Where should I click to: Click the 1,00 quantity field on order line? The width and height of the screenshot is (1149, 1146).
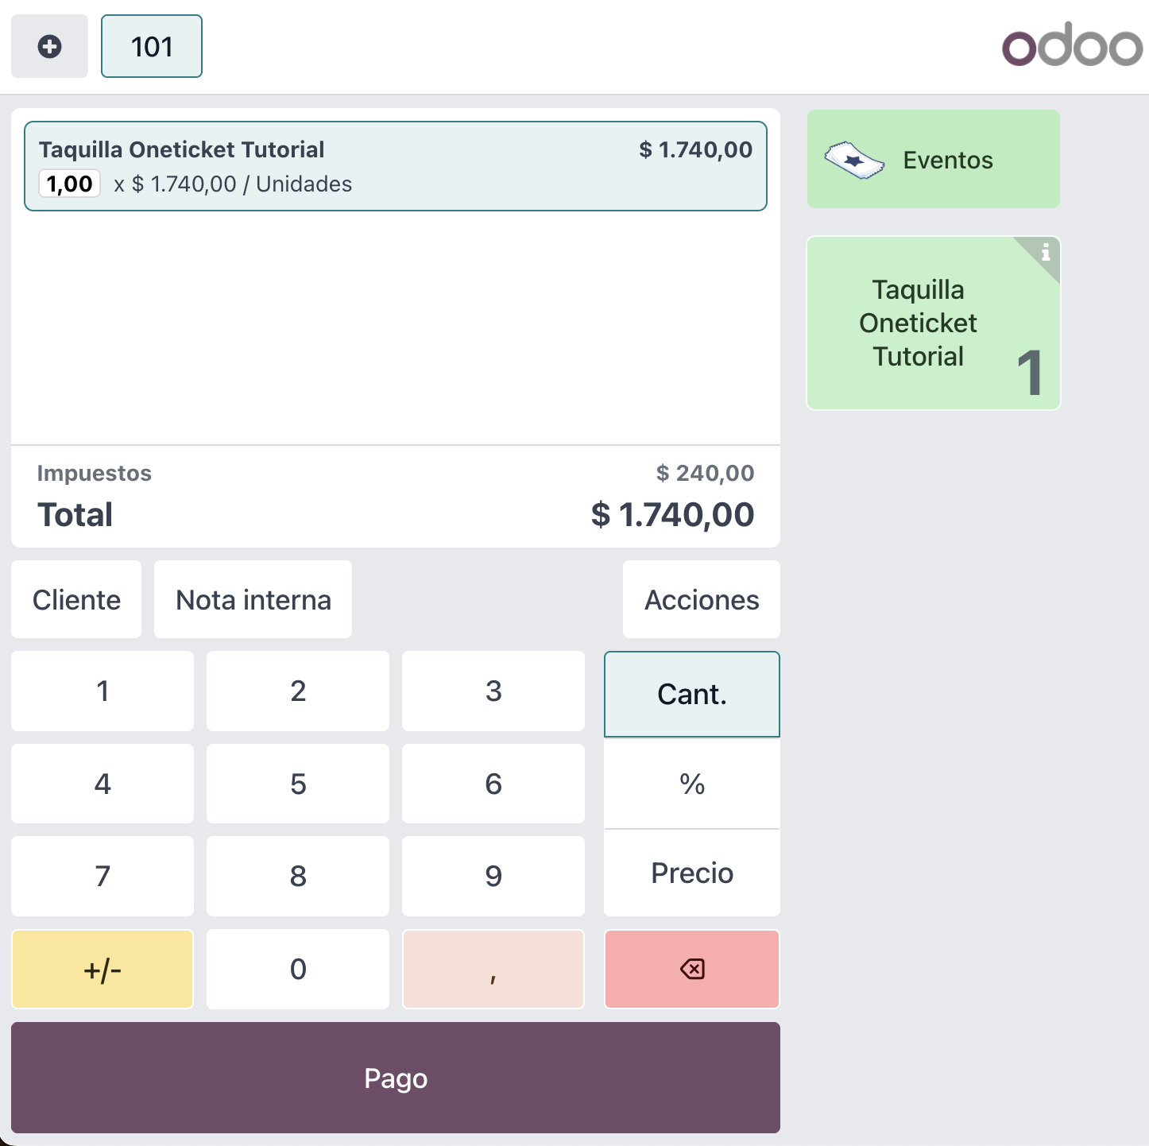coord(69,184)
